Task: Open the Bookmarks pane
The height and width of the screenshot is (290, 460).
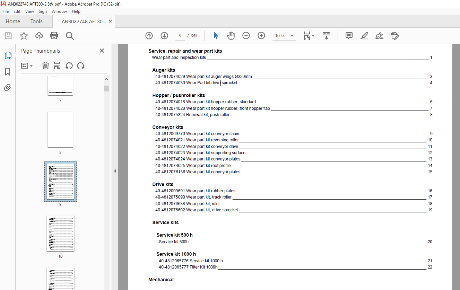Action: (8, 72)
